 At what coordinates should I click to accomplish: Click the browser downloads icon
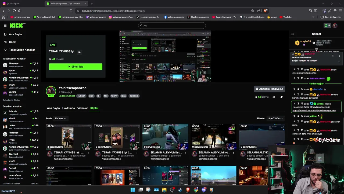point(324,11)
